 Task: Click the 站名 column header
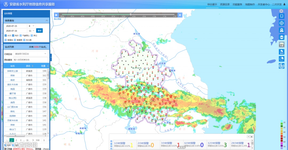(13, 66)
